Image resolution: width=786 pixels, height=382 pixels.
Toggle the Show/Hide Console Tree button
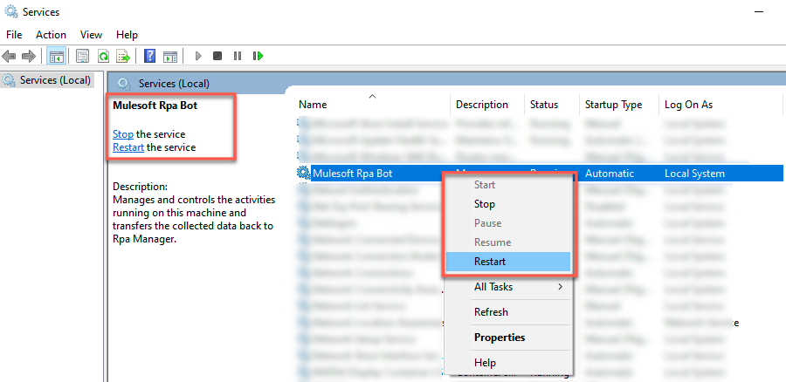click(56, 56)
